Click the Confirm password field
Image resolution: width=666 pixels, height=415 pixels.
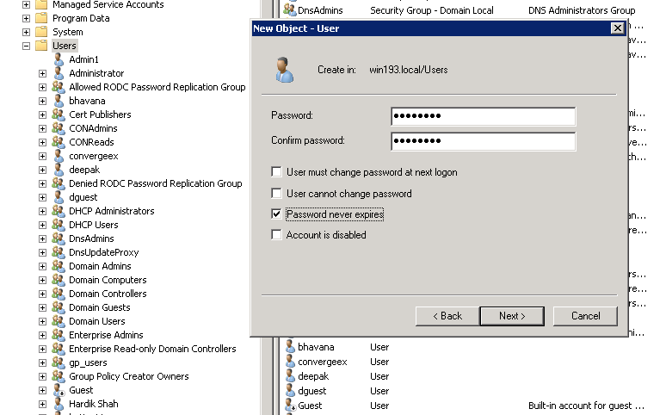coord(482,141)
